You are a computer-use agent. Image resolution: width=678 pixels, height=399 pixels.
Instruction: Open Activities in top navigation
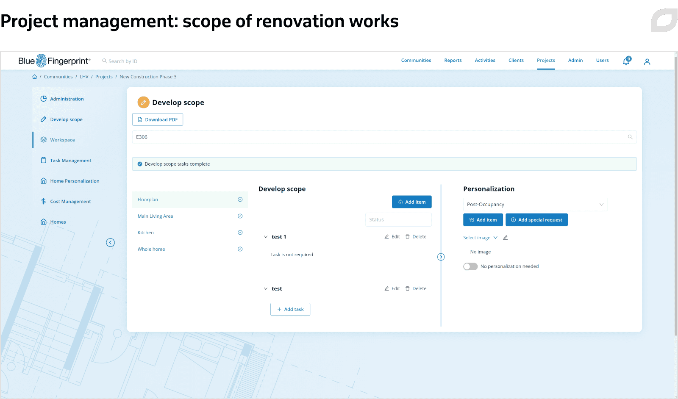pyautogui.click(x=485, y=61)
